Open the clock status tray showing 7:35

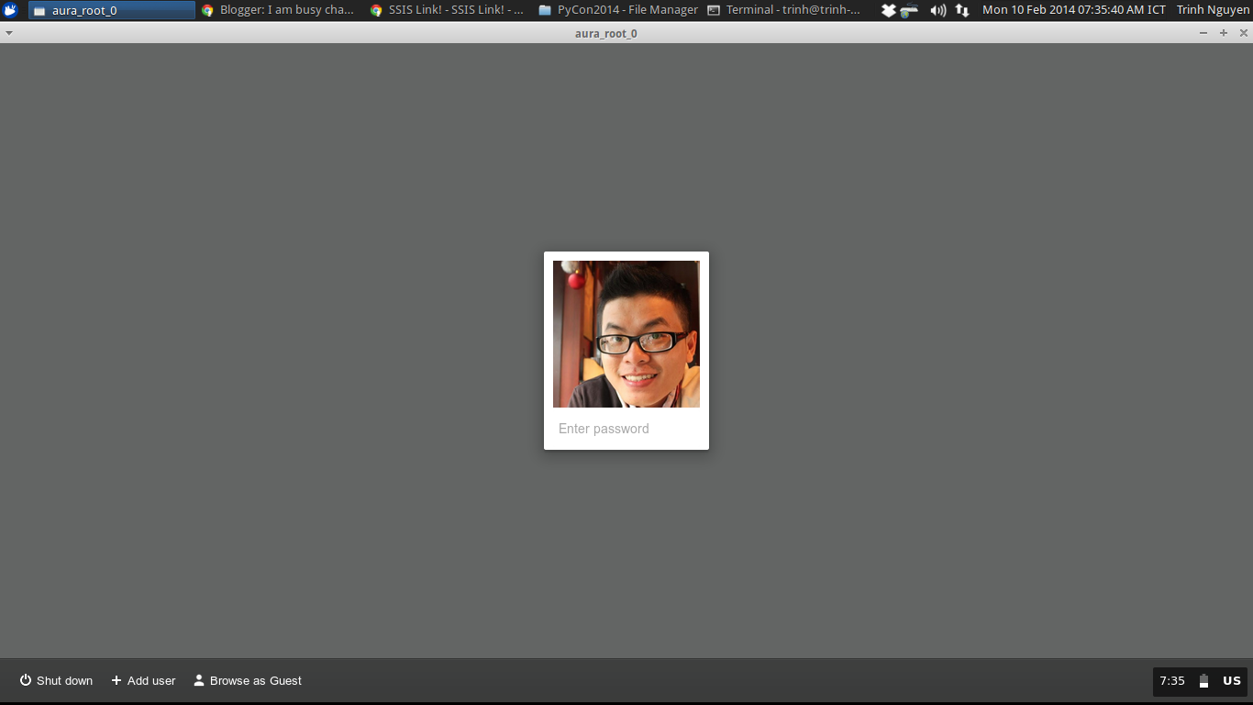tap(1172, 681)
